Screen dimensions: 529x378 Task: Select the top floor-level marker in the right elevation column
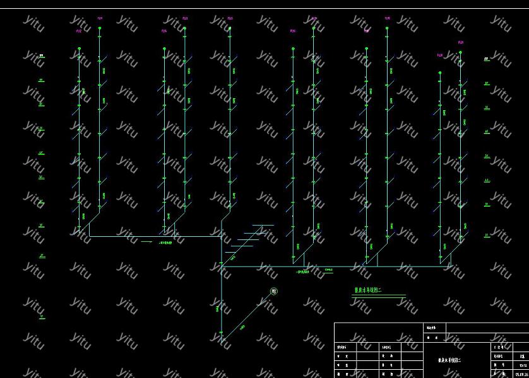pos(486,59)
